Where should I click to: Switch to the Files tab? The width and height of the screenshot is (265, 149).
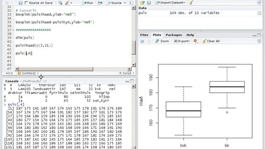pyautogui.click(x=144, y=35)
